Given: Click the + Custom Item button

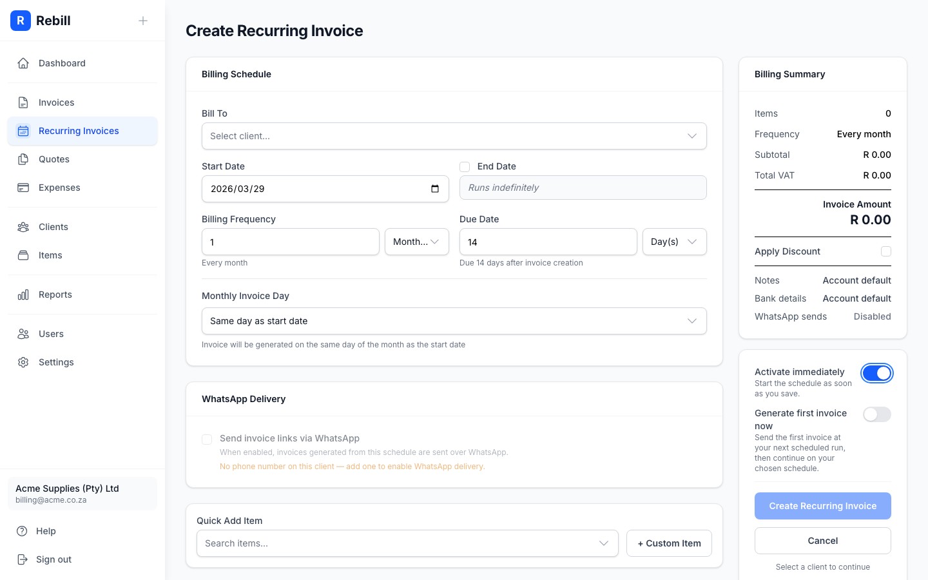Looking at the screenshot, I should click(x=669, y=543).
